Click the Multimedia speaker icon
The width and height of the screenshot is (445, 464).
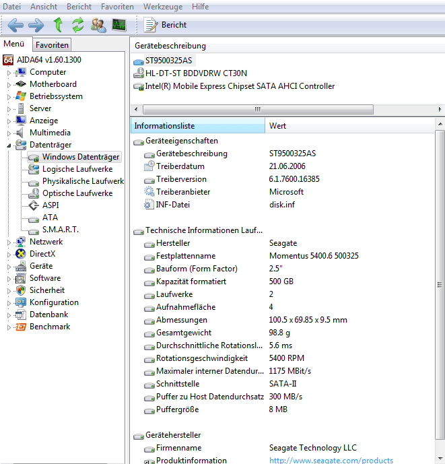pos(20,133)
